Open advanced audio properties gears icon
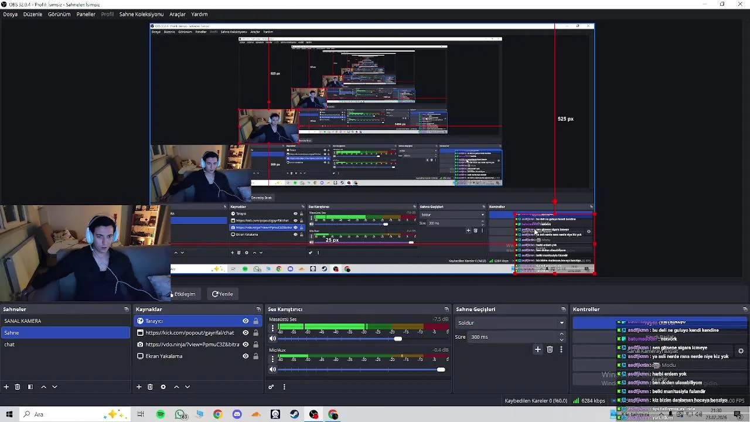Viewport: 750px width, 422px height. [271, 387]
